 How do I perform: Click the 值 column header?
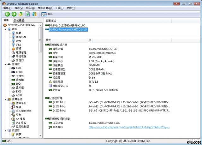(129, 40)
